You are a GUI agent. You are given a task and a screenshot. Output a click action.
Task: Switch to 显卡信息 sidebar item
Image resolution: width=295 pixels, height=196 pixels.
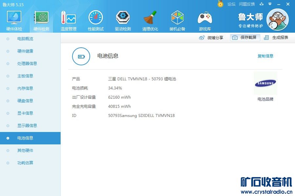(25, 113)
